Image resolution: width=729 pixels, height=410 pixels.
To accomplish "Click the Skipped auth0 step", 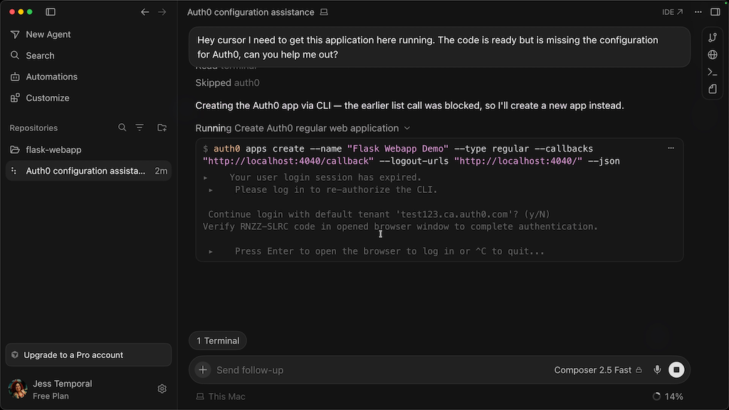I will (227, 83).
